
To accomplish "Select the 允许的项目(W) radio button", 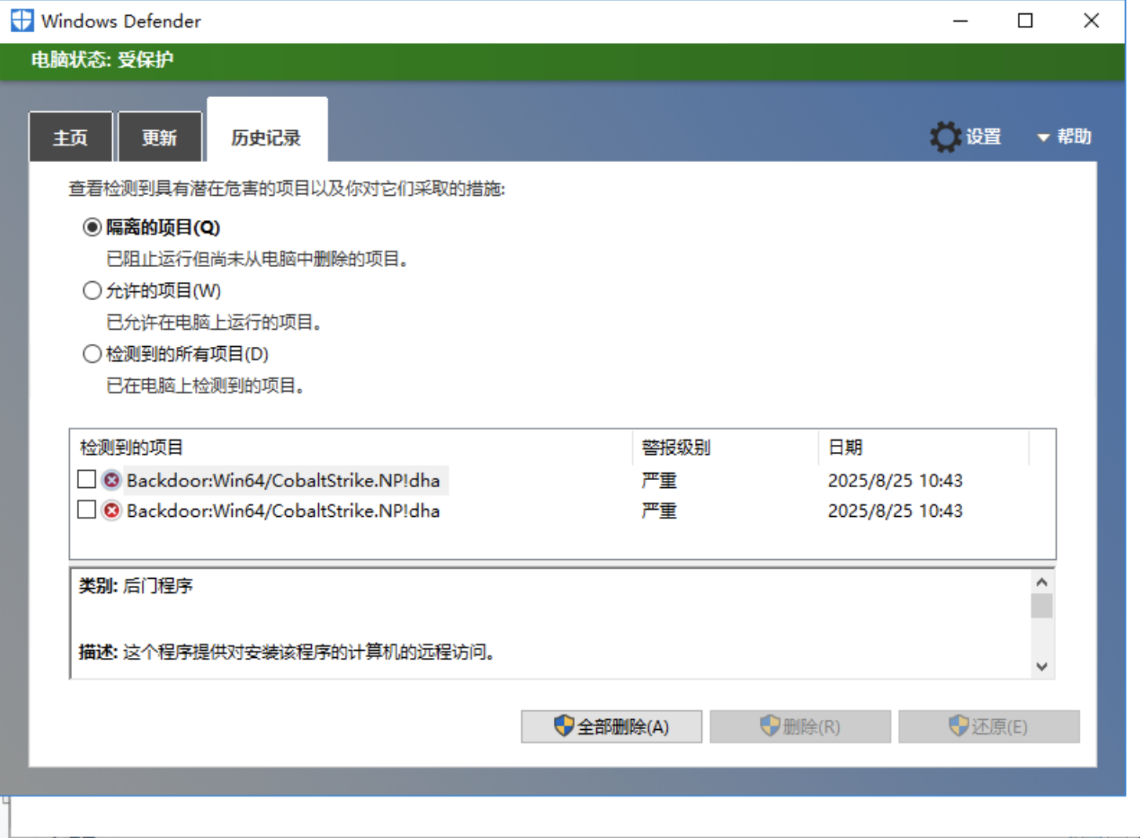I will pyautogui.click(x=92, y=291).
